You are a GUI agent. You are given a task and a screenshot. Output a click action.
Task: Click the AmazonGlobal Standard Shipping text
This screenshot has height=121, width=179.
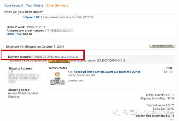[x=23, y=95]
